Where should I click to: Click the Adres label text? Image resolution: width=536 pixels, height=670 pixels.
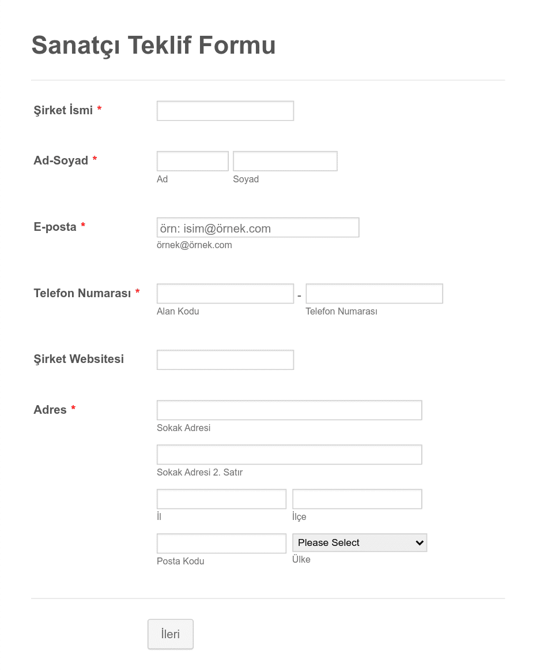tap(50, 410)
